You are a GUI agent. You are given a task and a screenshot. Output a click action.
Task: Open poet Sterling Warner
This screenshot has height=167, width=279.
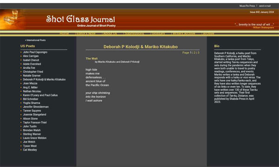coord(32,134)
